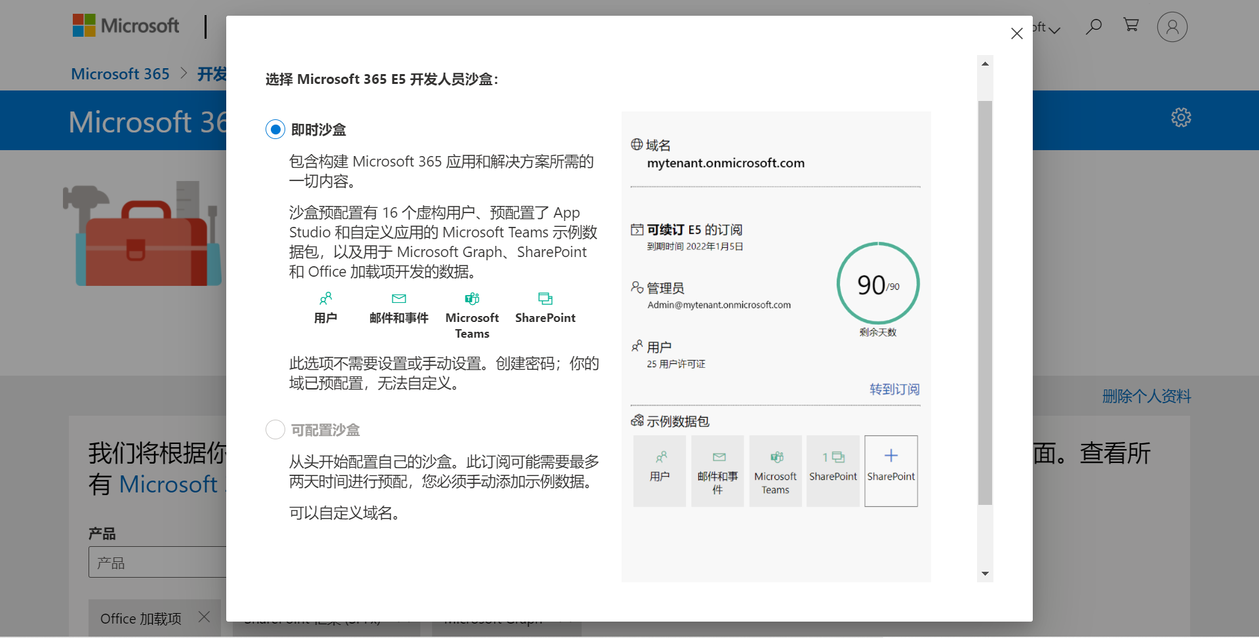Click the 邮件和事件 tile in sample data packs
Image resolution: width=1259 pixels, height=638 pixels.
[x=717, y=471]
